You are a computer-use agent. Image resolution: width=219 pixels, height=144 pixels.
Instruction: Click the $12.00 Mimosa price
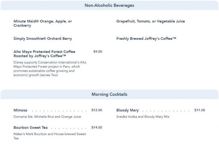click(97, 110)
